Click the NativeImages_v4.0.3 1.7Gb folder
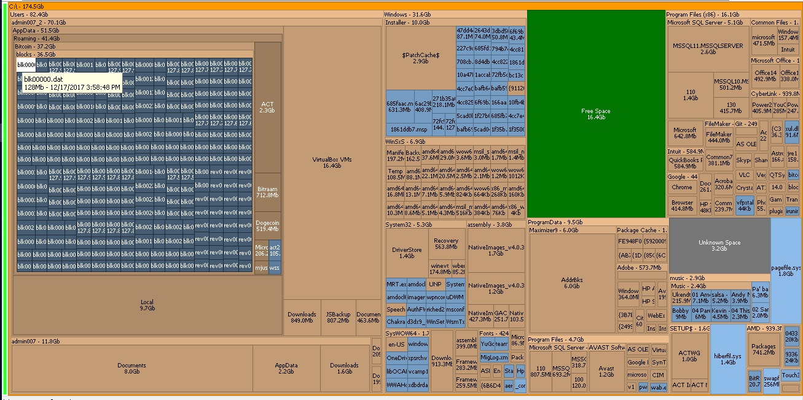Viewport: 803px width, 400px height. click(496, 250)
